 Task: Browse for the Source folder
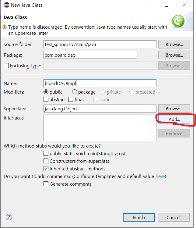174,44
